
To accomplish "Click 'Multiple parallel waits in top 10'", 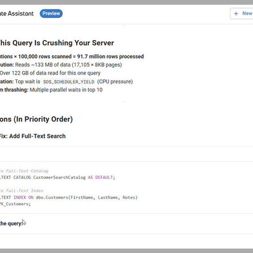I will point(66,90).
